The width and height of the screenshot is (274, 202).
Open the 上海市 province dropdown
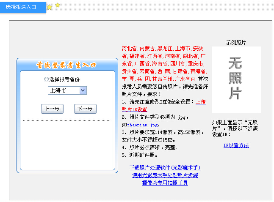coord(66,90)
